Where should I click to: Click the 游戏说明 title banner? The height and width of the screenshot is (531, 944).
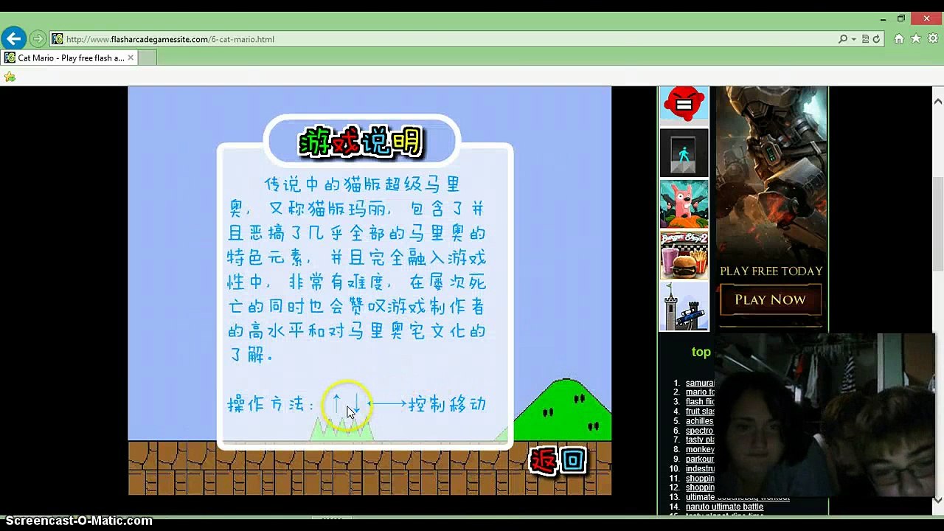(361, 142)
